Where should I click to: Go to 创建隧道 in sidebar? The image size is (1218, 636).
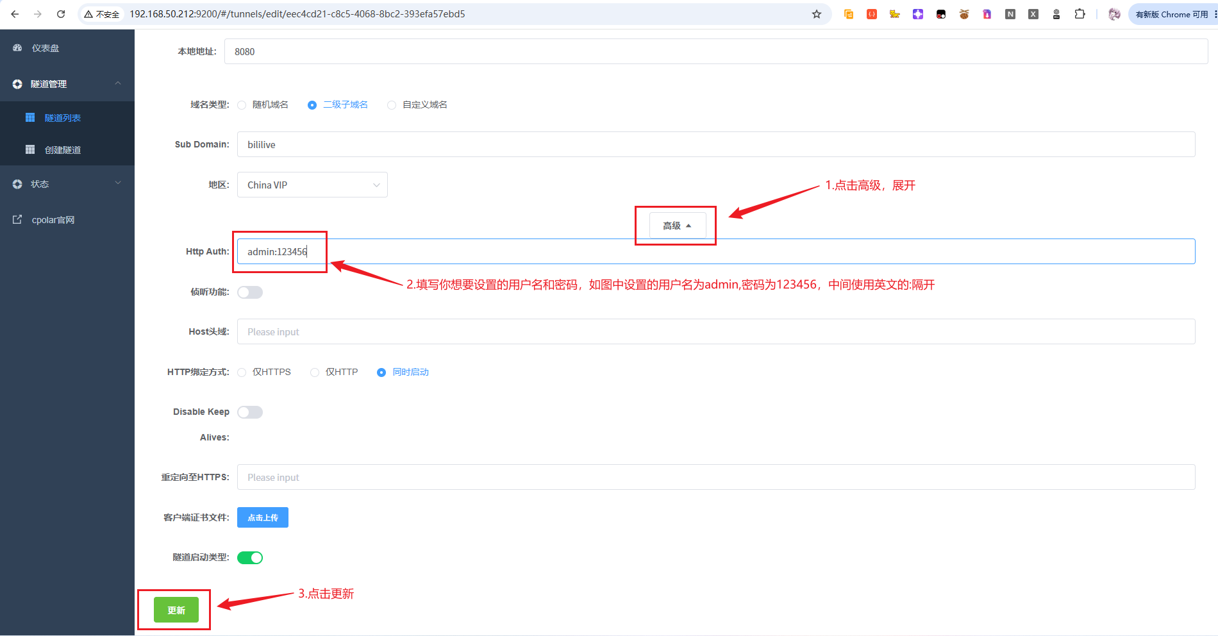click(x=67, y=149)
